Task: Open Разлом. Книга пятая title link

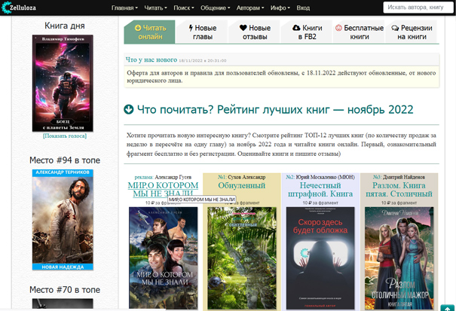Action: 399,190
